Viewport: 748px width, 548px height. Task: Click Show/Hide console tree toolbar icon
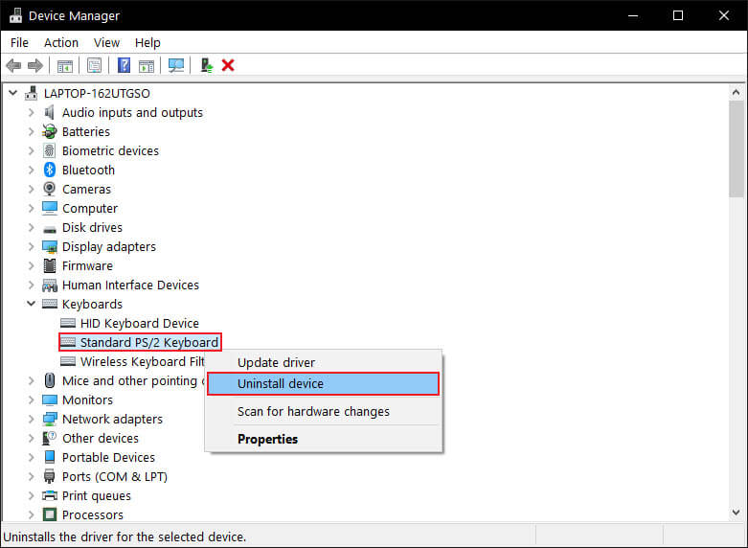coord(65,65)
